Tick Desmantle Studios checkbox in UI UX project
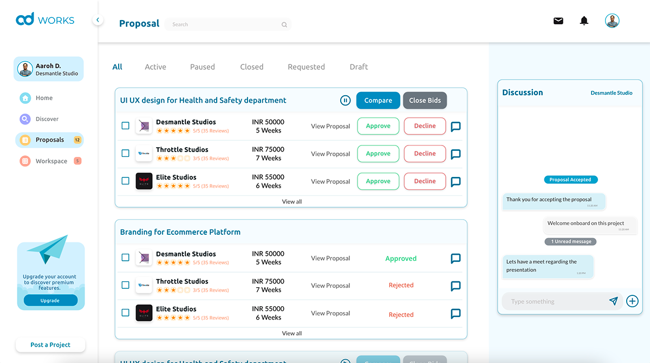 [x=125, y=126]
